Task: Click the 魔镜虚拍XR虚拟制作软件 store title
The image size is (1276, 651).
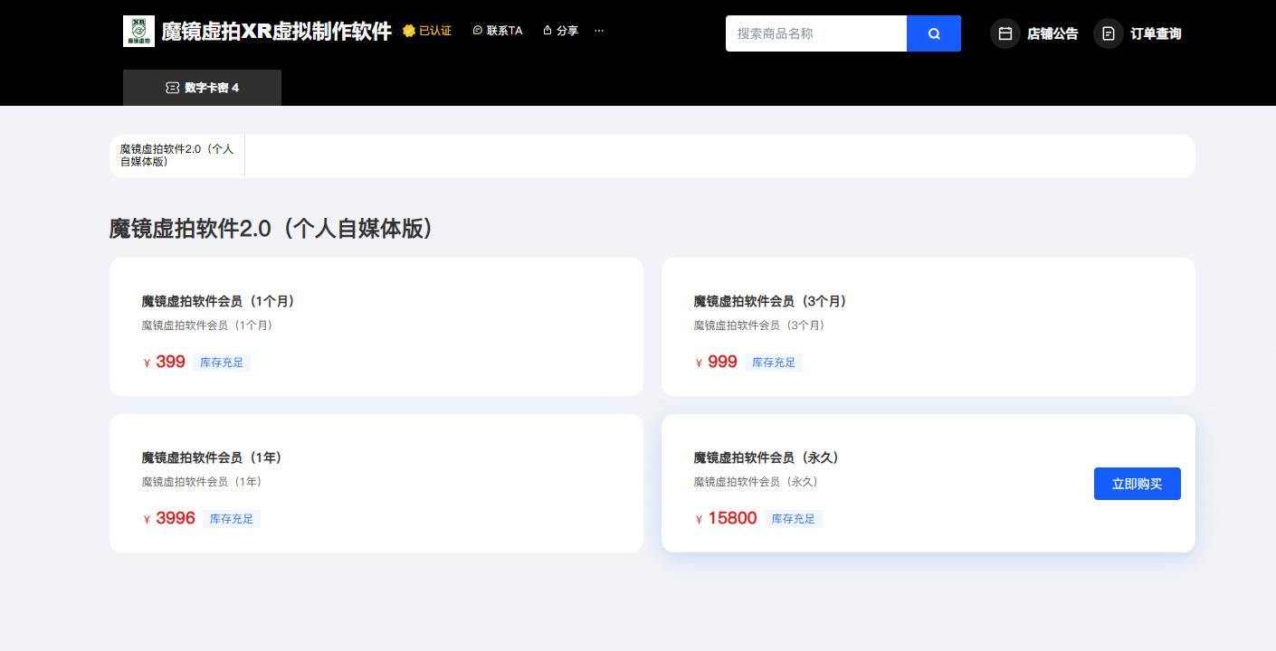Action: [274, 30]
